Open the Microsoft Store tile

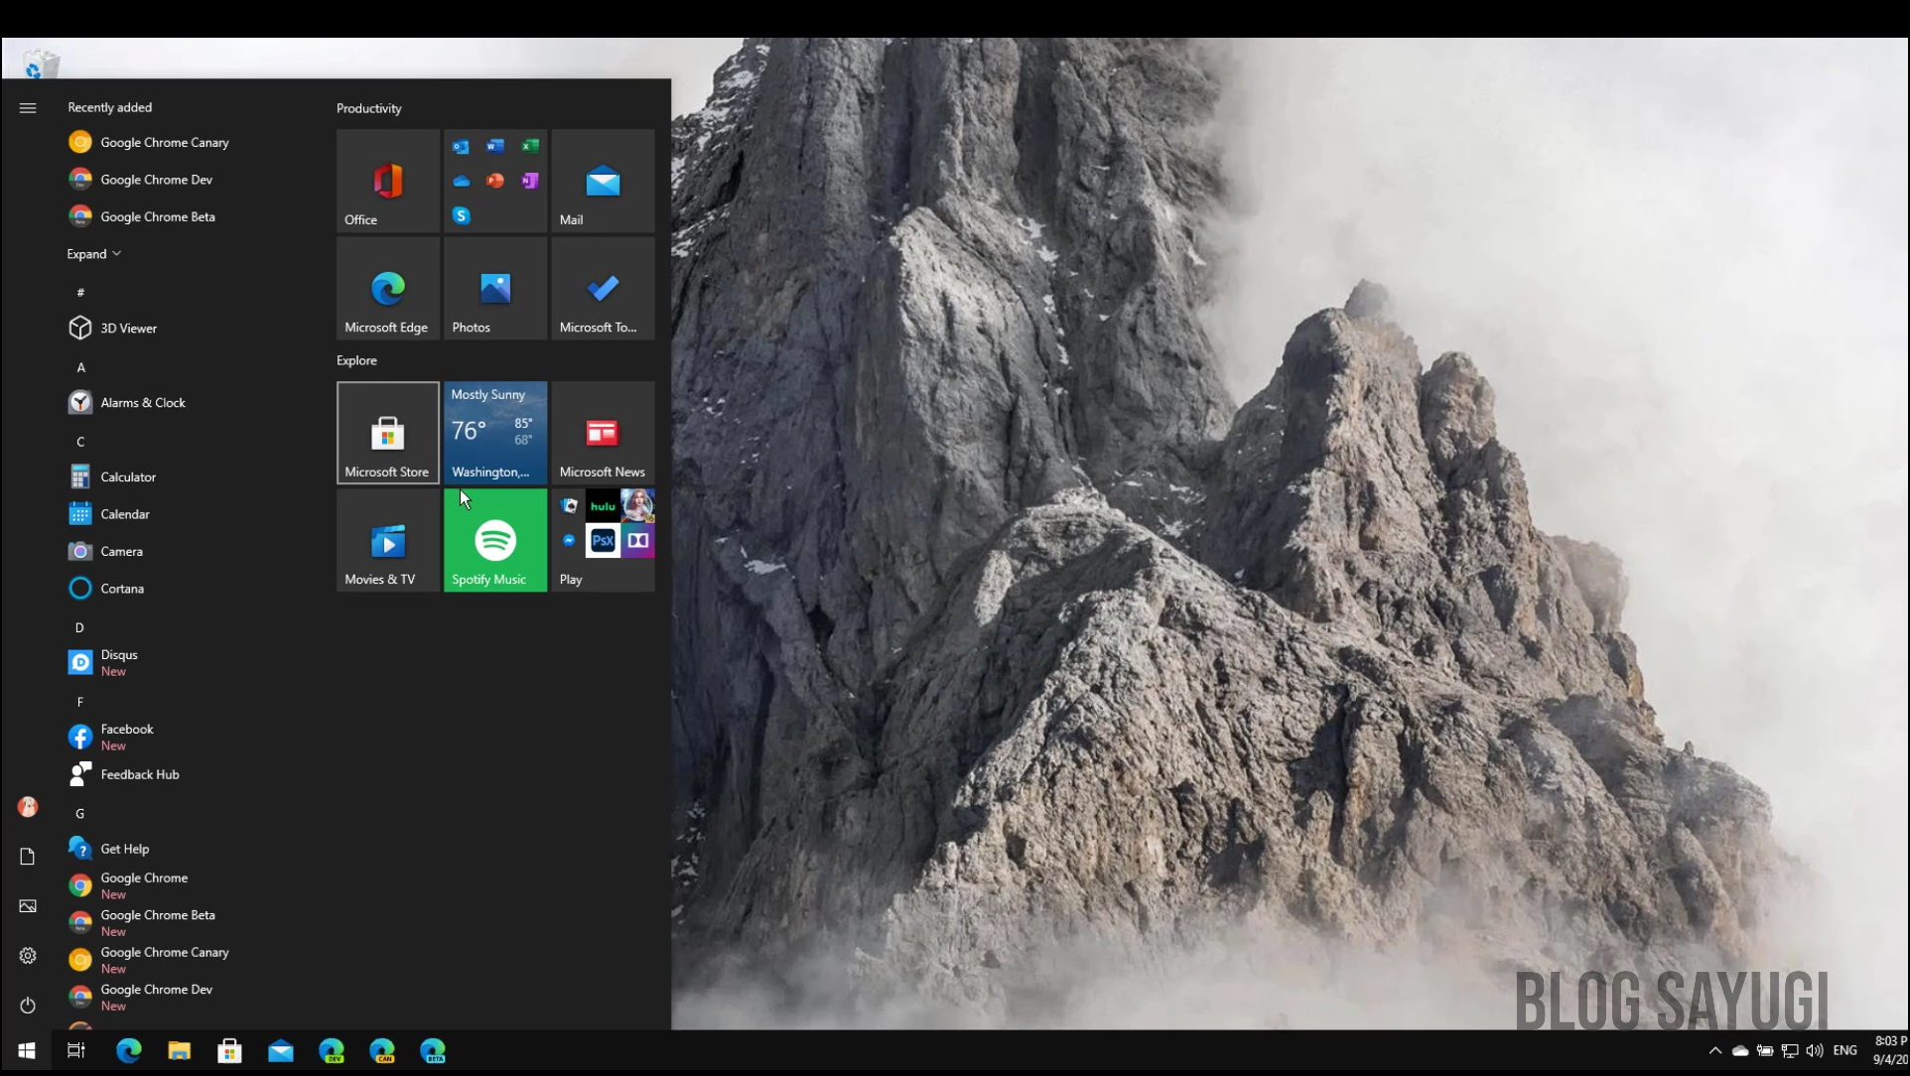tap(387, 434)
